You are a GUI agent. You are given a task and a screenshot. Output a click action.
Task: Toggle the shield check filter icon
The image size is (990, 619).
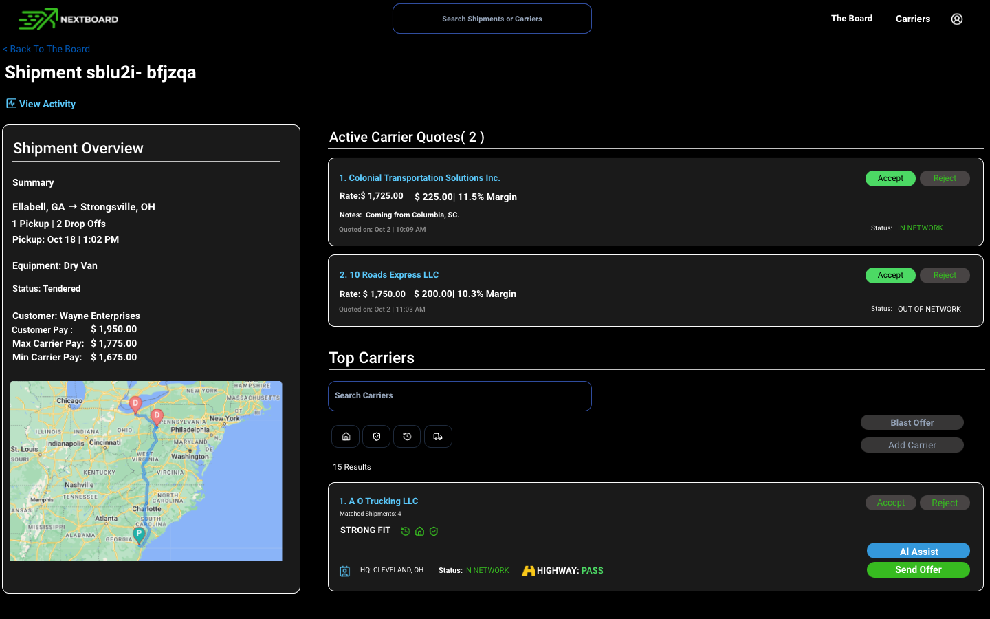(377, 437)
